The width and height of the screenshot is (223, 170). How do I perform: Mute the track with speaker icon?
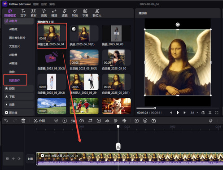(19, 159)
